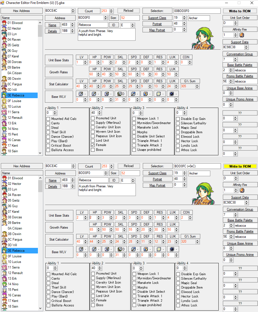Click the anima magic icon in bottom panel
258x312 pixels.
(x=146, y=249)
